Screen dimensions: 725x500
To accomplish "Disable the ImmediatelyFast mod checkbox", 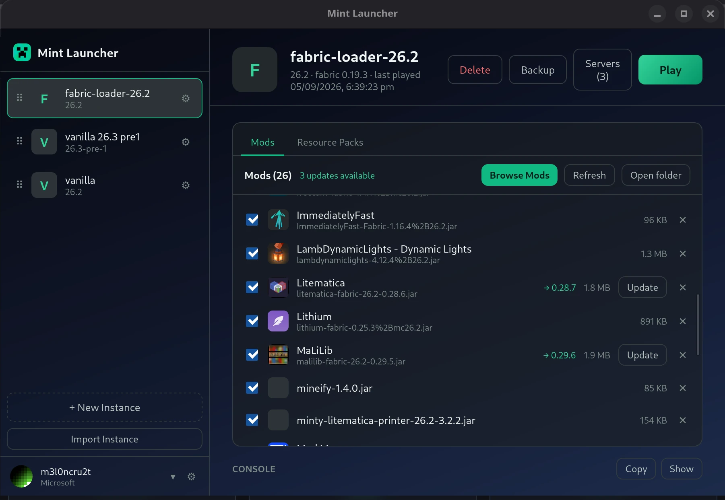I will click(x=252, y=220).
